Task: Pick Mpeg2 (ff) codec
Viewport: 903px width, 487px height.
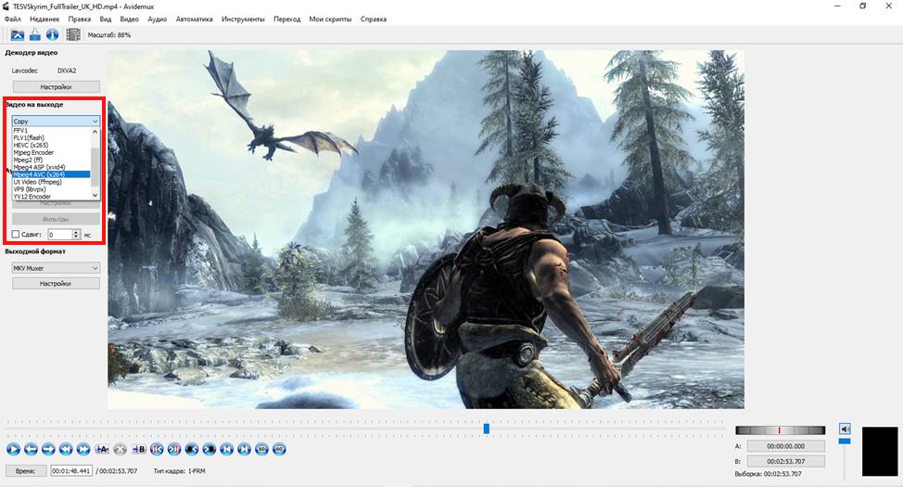Action: coord(51,160)
